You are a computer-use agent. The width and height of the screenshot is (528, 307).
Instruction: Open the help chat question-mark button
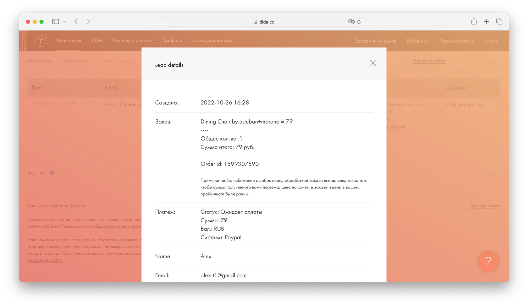tap(488, 261)
